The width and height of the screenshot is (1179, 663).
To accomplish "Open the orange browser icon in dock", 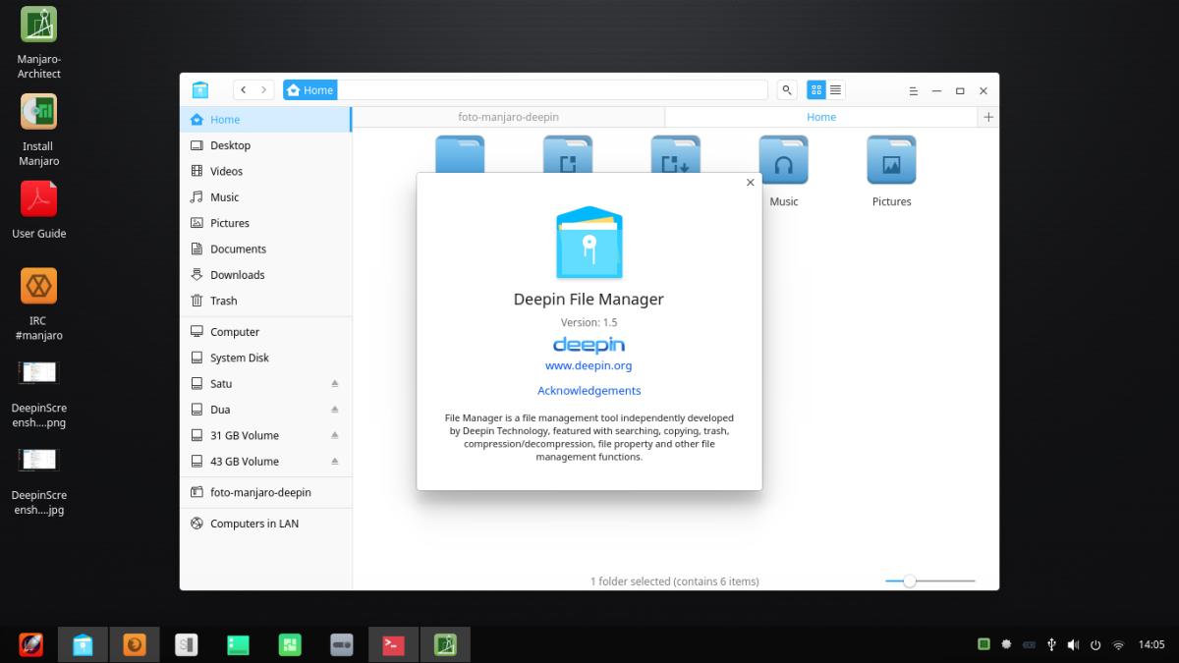I will (135, 644).
